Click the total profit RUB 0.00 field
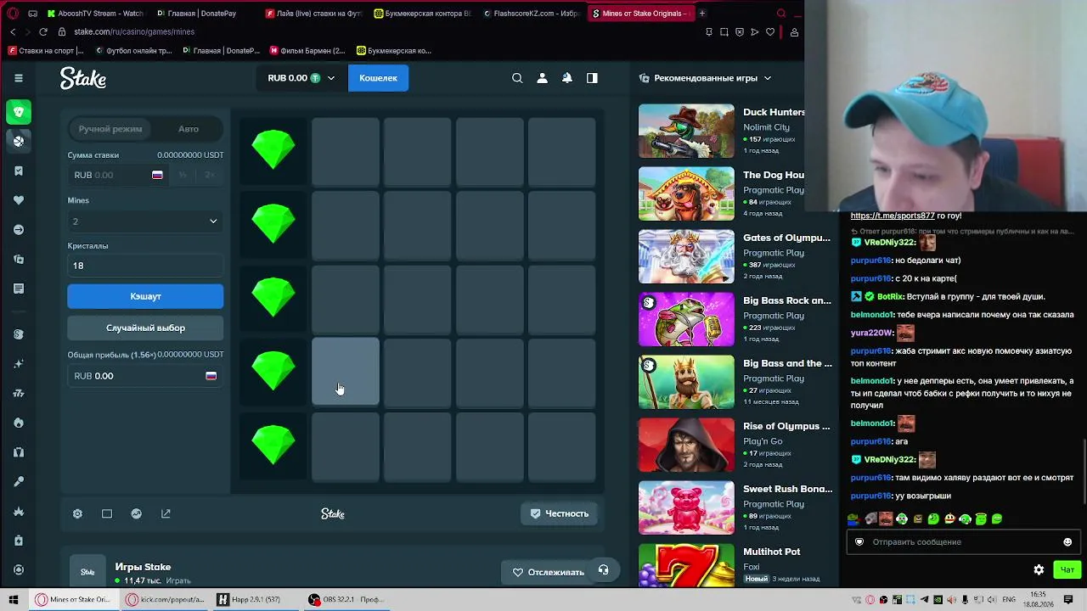The width and height of the screenshot is (1087, 611). [145, 376]
